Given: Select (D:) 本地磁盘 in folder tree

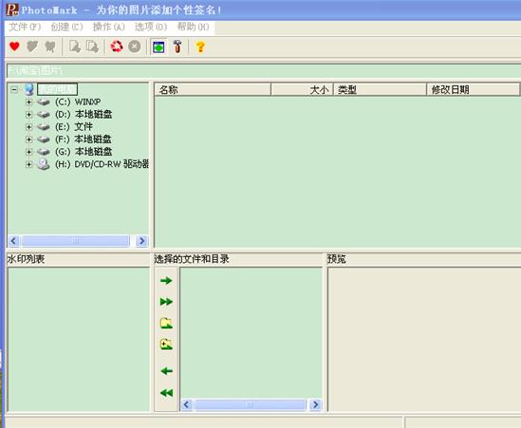Looking at the screenshot, I should (84, 114).
